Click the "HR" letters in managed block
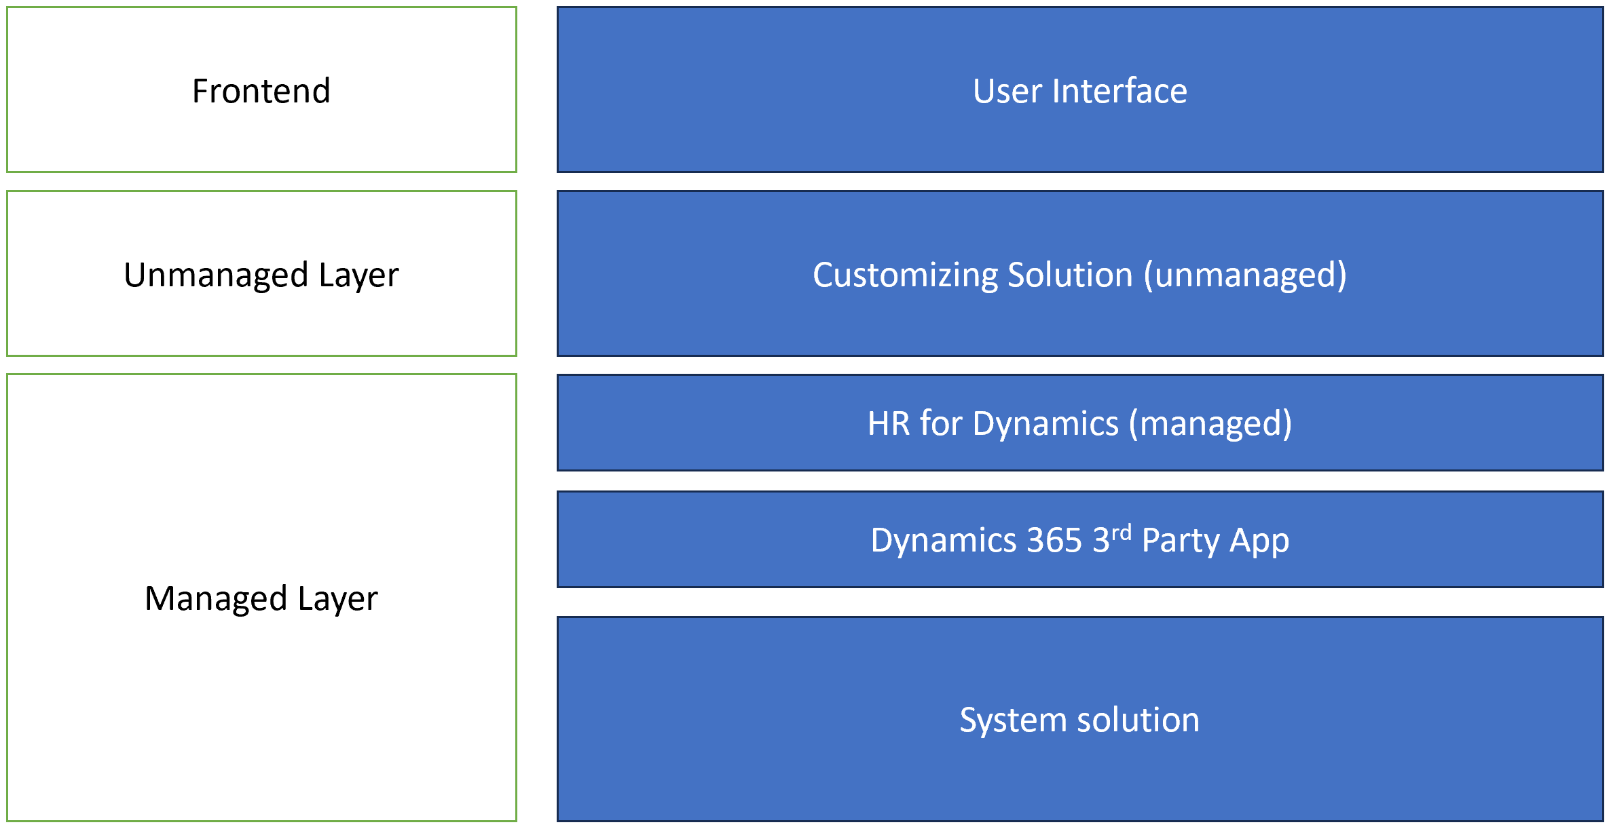Image resolution: width=1611 pixels, height=829 pixels. coord(889,423)
